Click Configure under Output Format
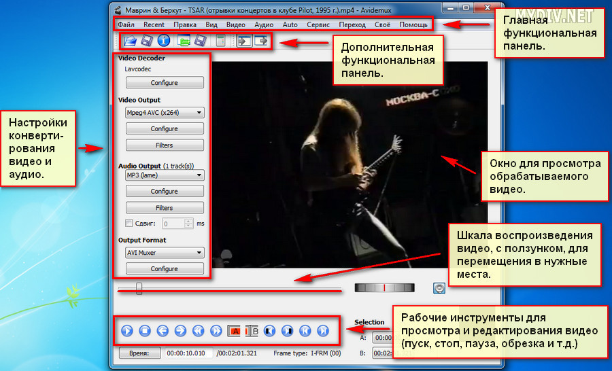The height and width of the screenshot is (371, 612). click(165, 269)
